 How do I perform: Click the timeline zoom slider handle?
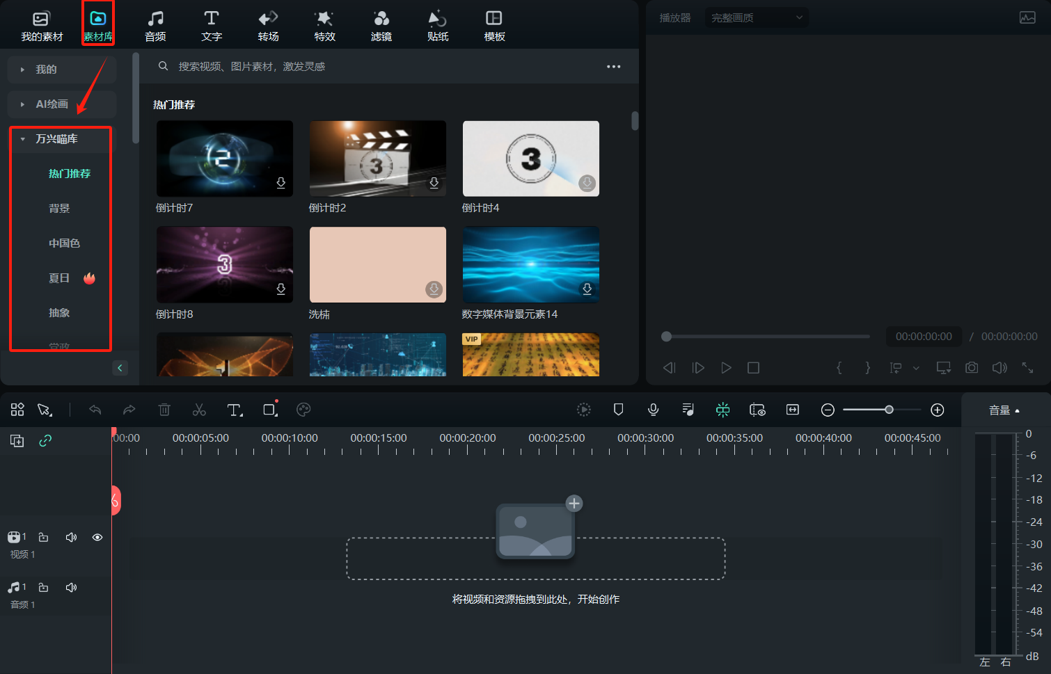tap(889, 410)
